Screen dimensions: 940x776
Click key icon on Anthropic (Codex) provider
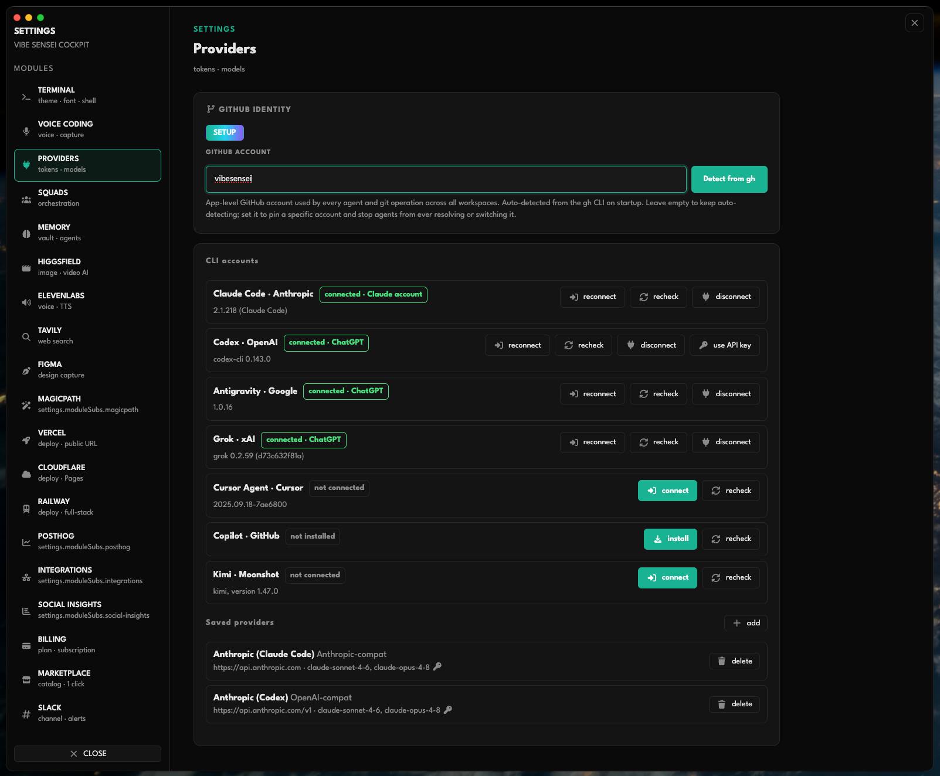point(447,710)
